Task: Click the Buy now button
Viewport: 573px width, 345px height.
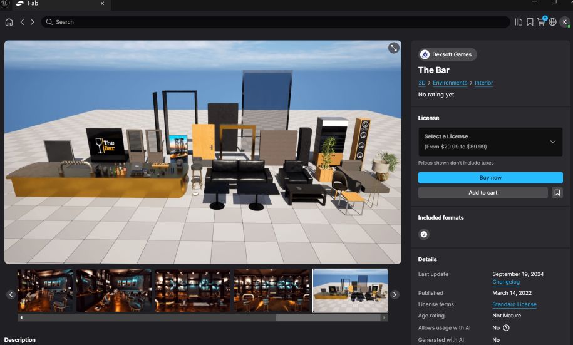Action: tap(490, 178)
